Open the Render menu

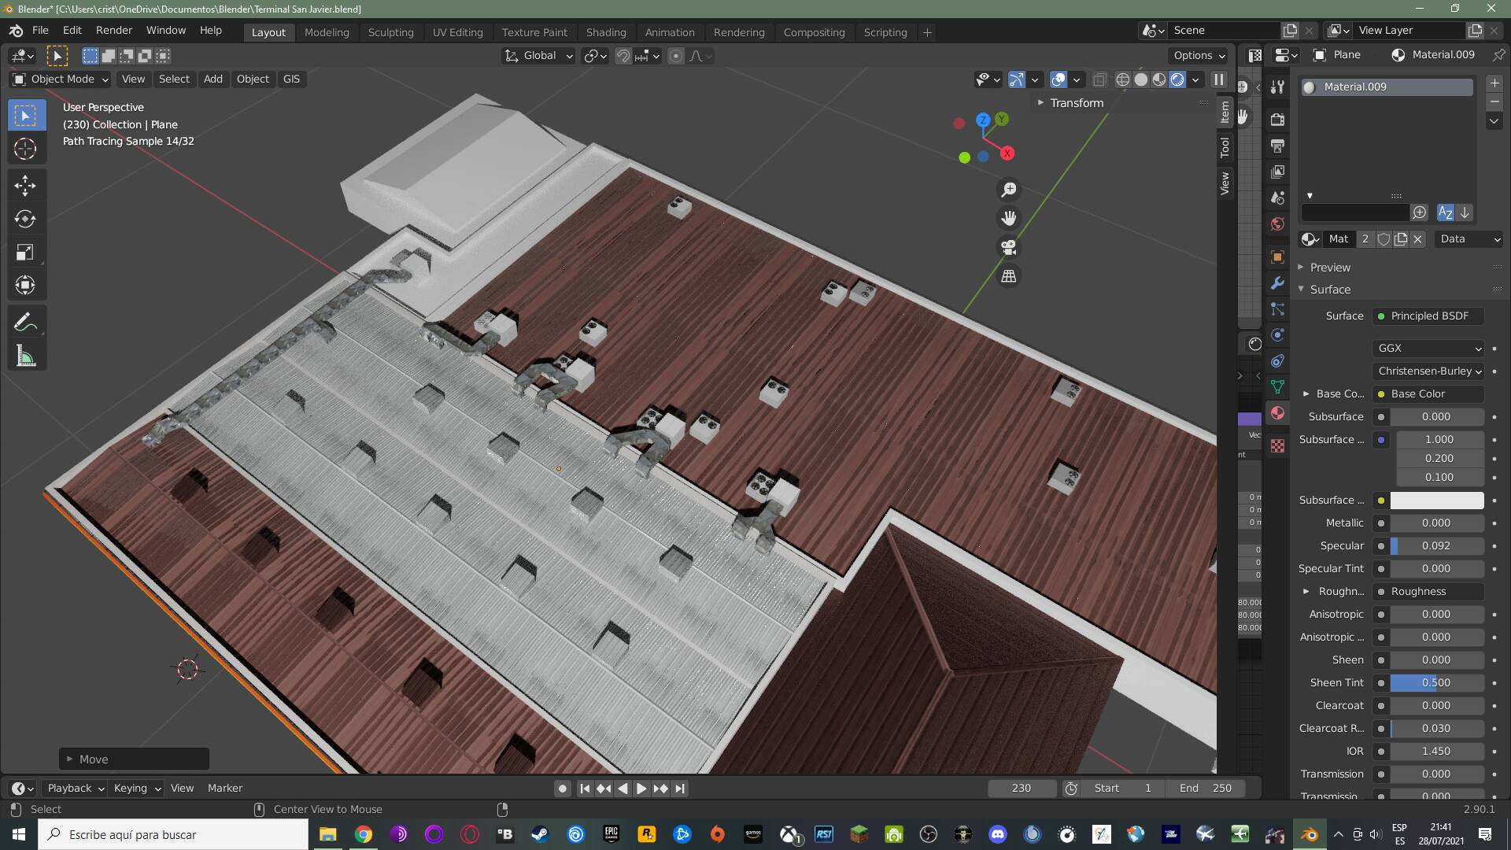pos(114,30)
